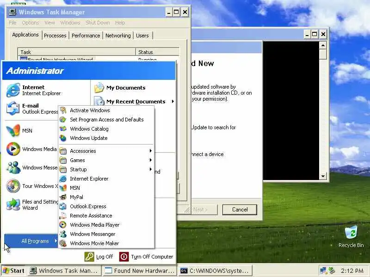Launch Windows Movie Maker
This screenshot has width=370, height=277.
[x=106, y=243]
